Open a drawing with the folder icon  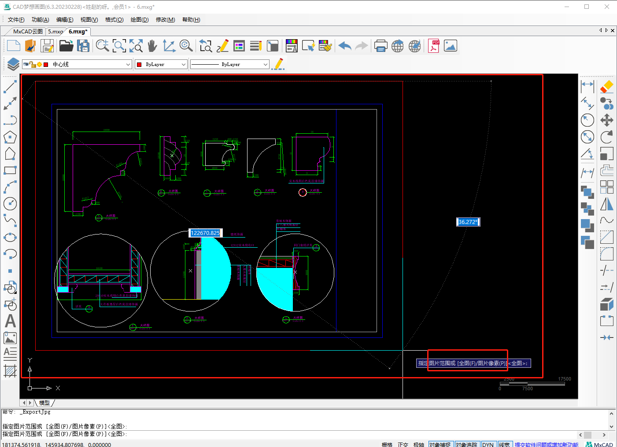[66, 46]
